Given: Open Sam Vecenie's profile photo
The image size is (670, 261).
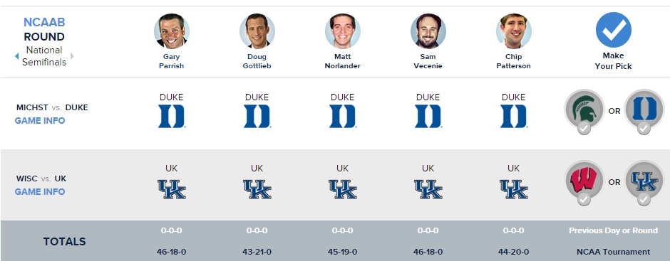Looking at the screenshot, I should click(x=428, y=31).
